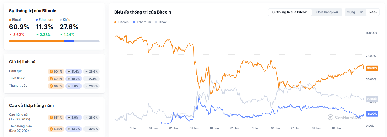Switch to the Coin hàng đầu tab
Image resolution: width=387 pixels, height=137 pixels.
click(x=327, y=12)
